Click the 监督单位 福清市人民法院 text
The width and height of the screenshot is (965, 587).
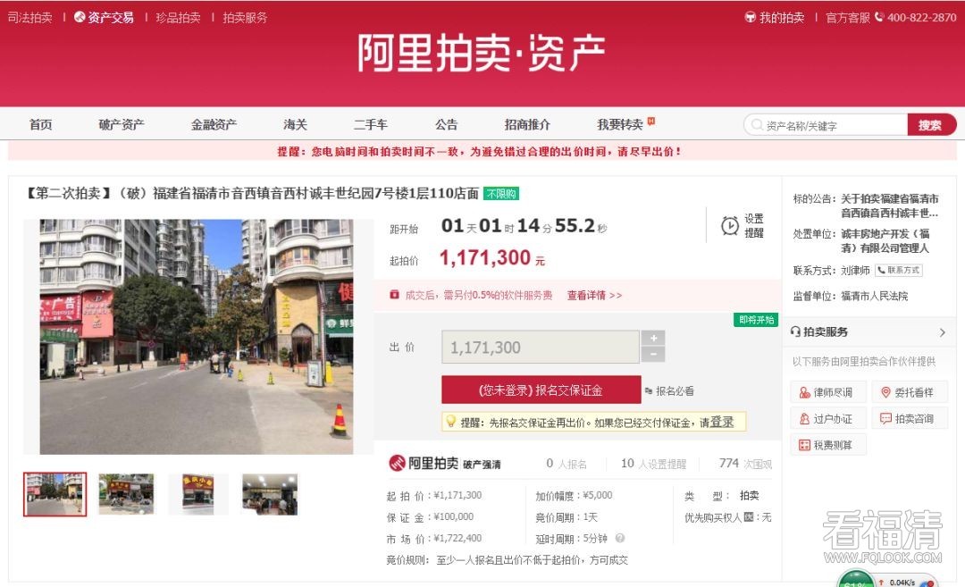(x=851, y=296)
